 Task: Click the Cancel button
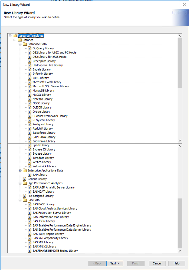(157, 263)
